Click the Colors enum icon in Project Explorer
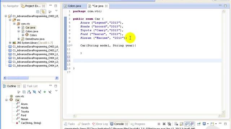231x129 pixels. pos(27,35)
